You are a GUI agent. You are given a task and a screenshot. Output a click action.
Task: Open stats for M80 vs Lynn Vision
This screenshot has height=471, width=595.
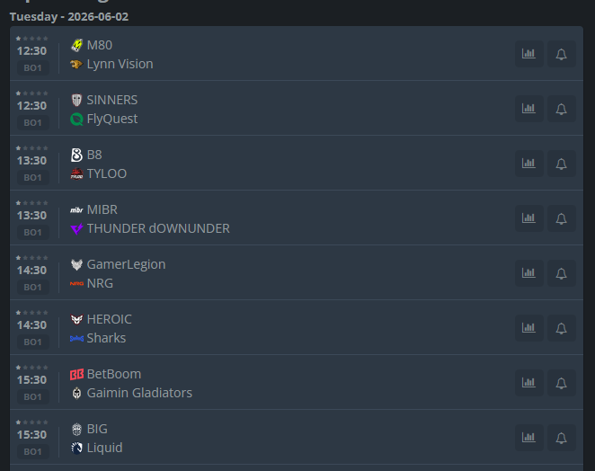tap(529, 54)
